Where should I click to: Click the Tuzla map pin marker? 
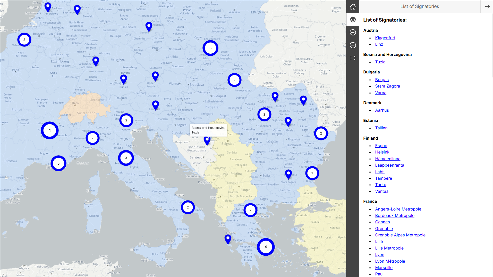click(207, 140)
